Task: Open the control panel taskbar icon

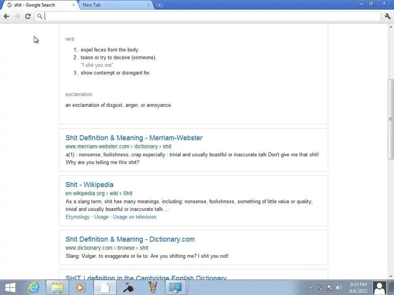Action: 175,287
